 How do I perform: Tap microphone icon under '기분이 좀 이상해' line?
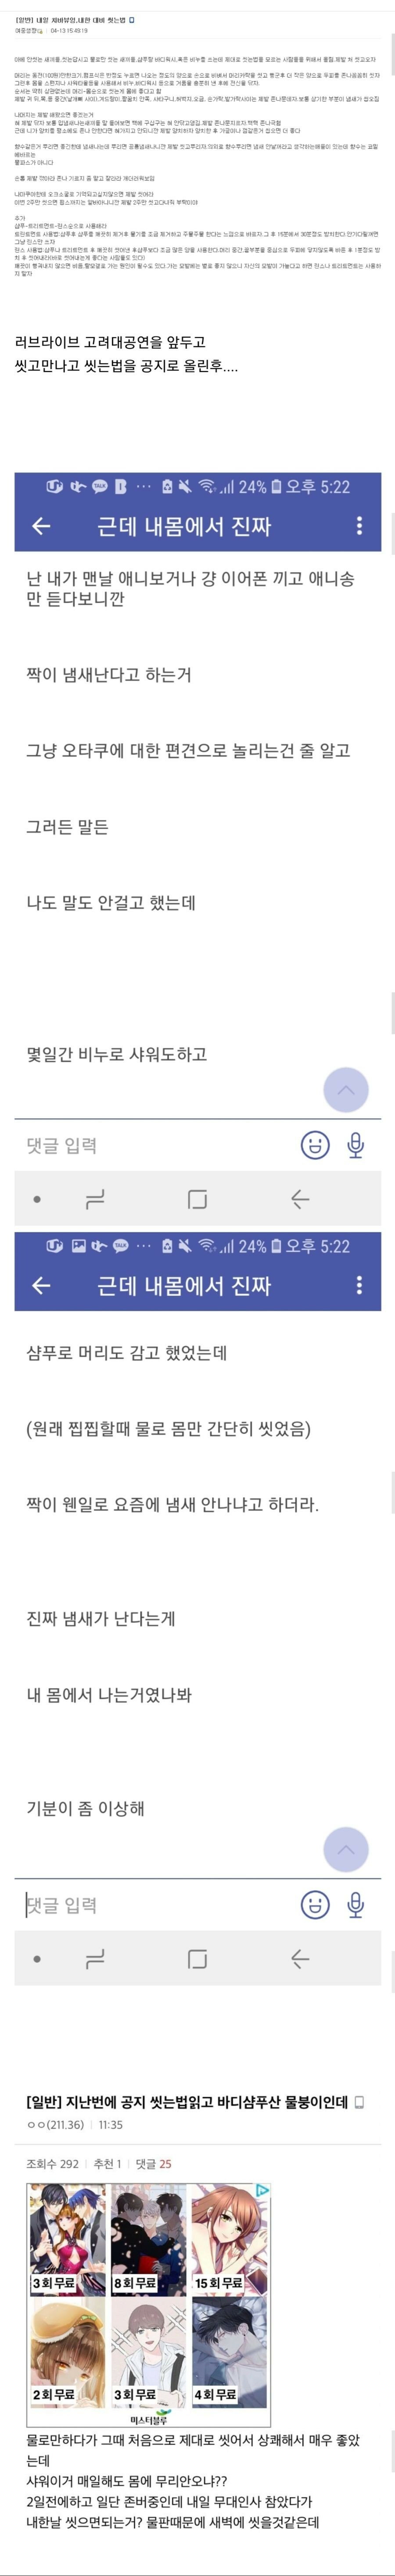(x=355, y=1905)
